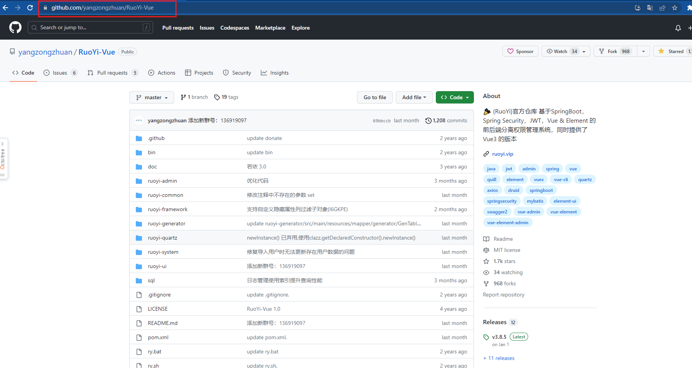Image resolution: width=692 pixels, height=368 pixels.
Task: Toggle the Starred button
Action: pos(672,52)
